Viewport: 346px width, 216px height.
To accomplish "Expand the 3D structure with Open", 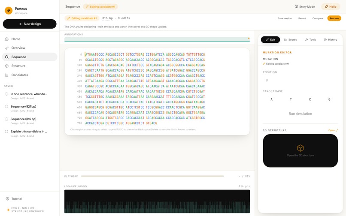I will coord(333,130).
